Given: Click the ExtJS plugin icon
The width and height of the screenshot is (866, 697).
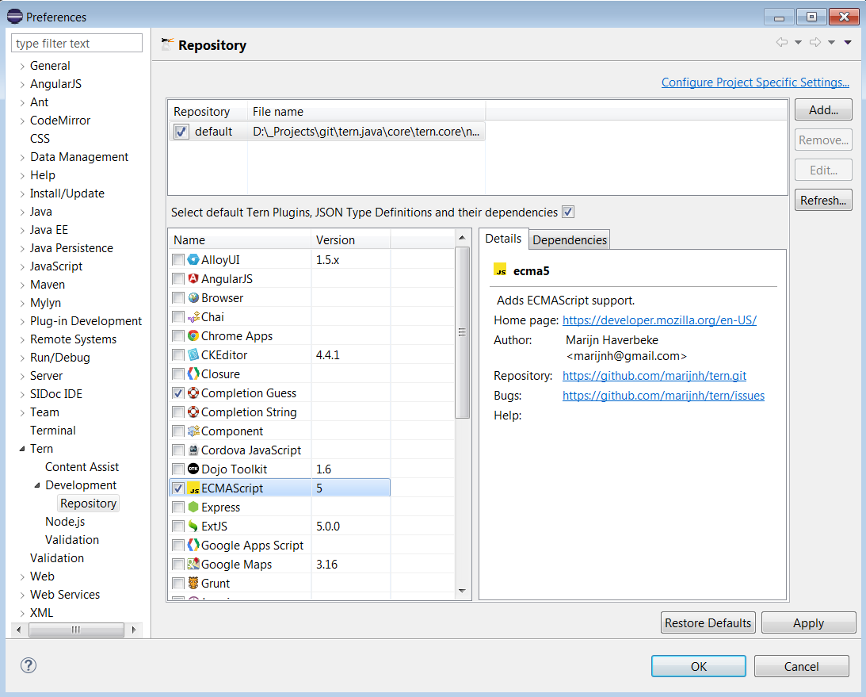Looking at the screenshot, I should tap(193, 527).
